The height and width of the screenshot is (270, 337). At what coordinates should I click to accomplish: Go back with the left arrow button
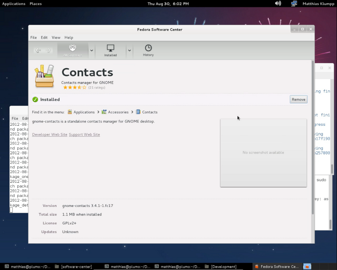tap(38, 50)
